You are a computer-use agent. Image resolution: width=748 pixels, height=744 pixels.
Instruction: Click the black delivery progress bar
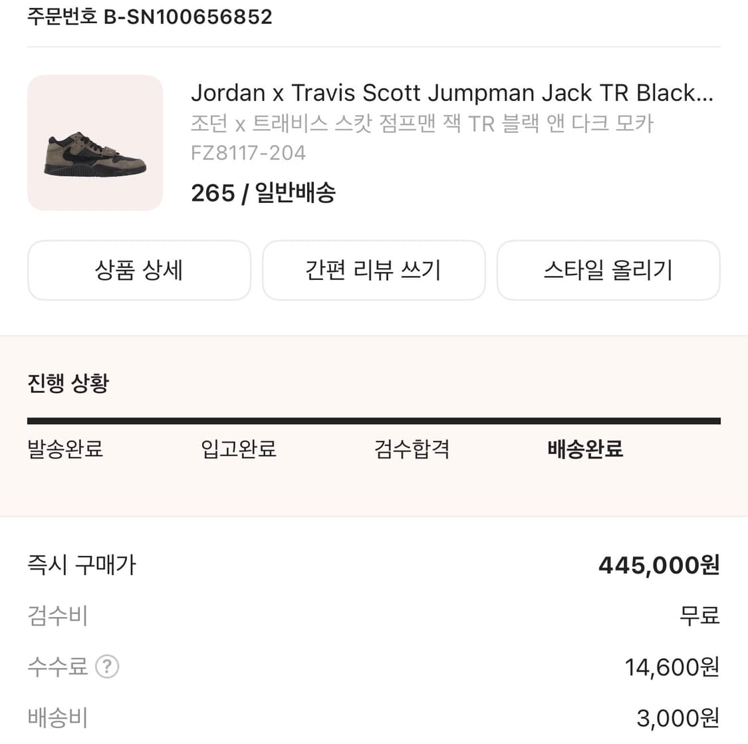[374, 421]
